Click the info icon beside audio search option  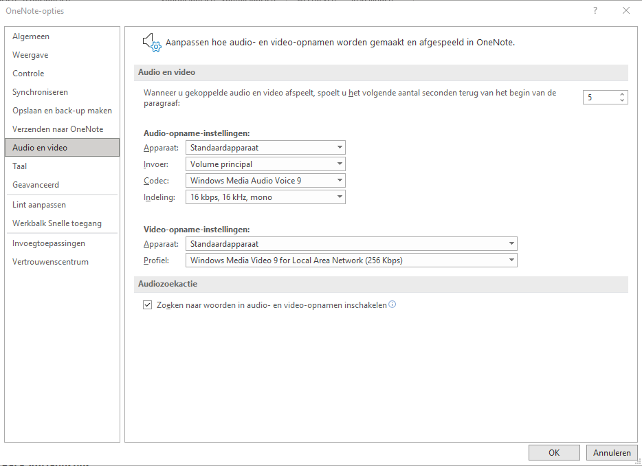(392, 304)
